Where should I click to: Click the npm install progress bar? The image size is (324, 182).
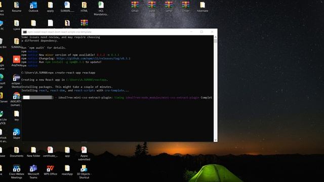[37, 98]
